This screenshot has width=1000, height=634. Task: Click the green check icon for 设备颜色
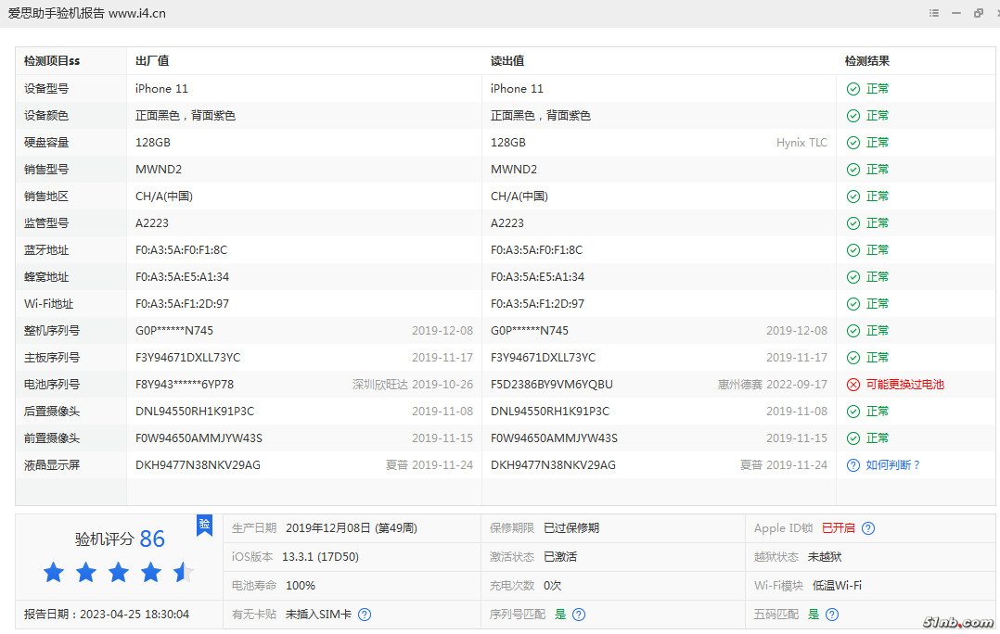click(853, 116)
